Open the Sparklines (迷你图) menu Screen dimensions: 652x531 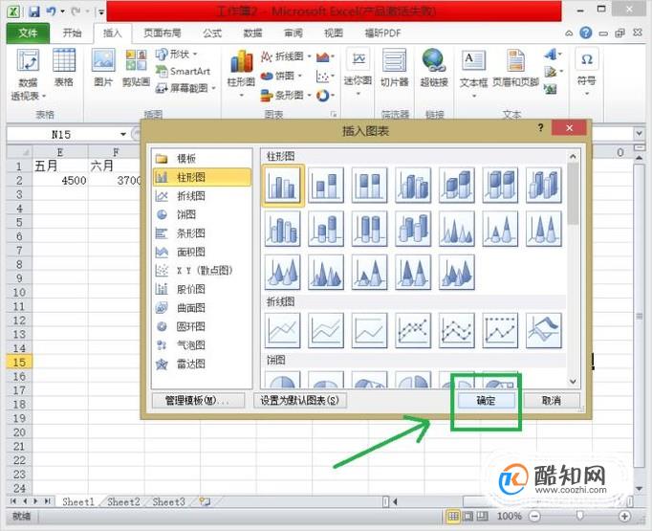click(358, 74)
